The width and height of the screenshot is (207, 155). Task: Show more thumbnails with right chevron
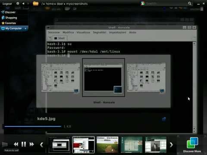coord(171,145)
